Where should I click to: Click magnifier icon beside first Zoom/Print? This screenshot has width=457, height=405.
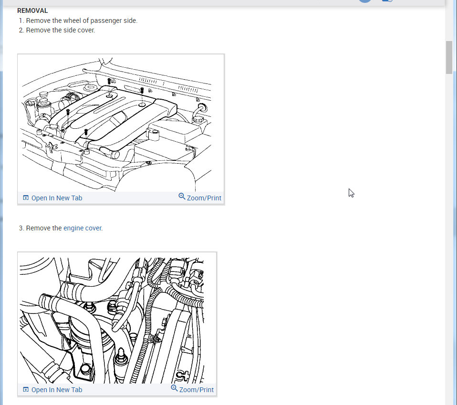pyautogui.click(x=182, y=196)
